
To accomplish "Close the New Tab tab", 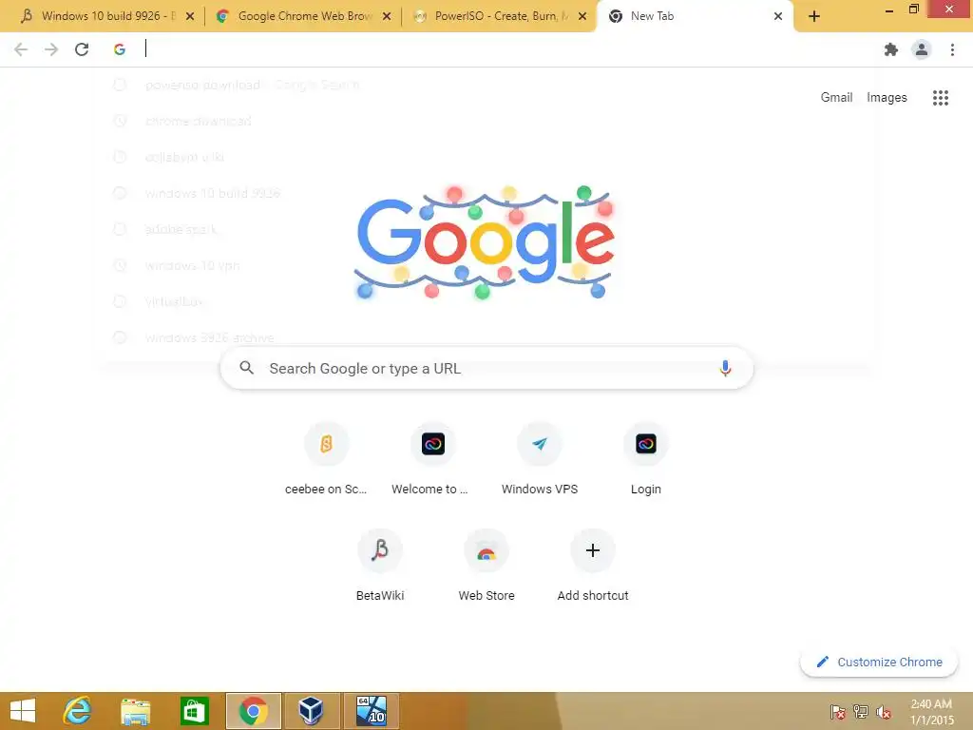I will [x=778, y=16].
